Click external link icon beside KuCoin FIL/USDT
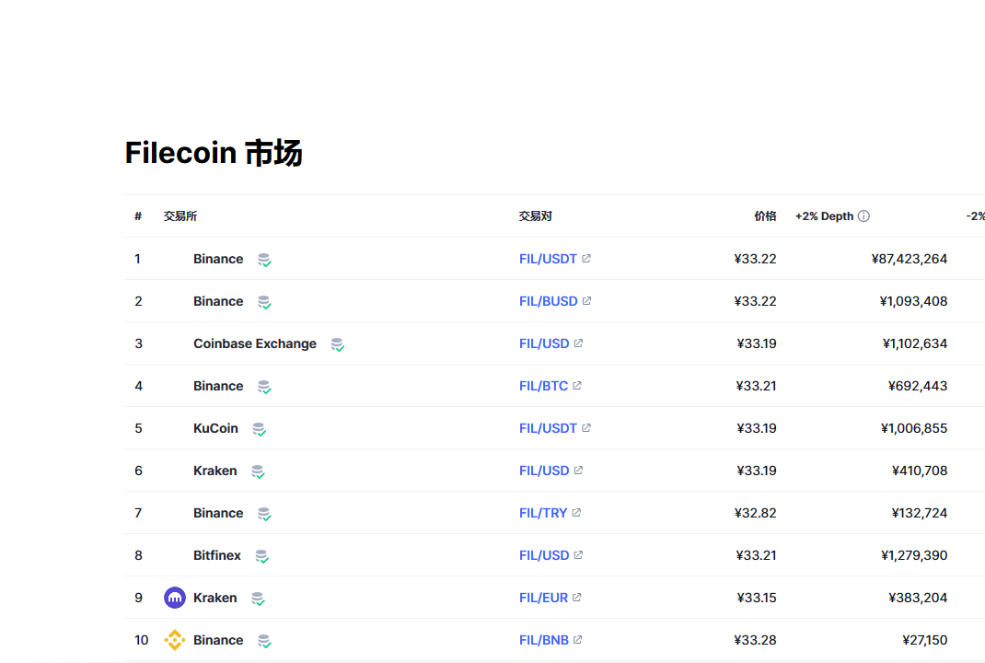This screenshot has height=663, width=985. click(x=586, y=428)
